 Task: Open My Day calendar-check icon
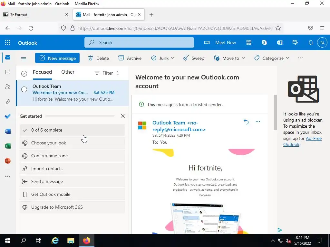click(295, 43)
